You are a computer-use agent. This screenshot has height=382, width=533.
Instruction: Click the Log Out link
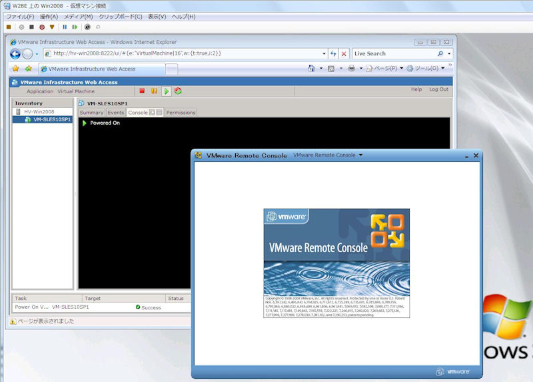(x=438, y=89)
